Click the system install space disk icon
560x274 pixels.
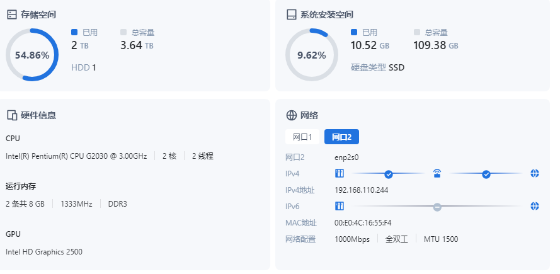pyautogui.click(x=292, y=14)
